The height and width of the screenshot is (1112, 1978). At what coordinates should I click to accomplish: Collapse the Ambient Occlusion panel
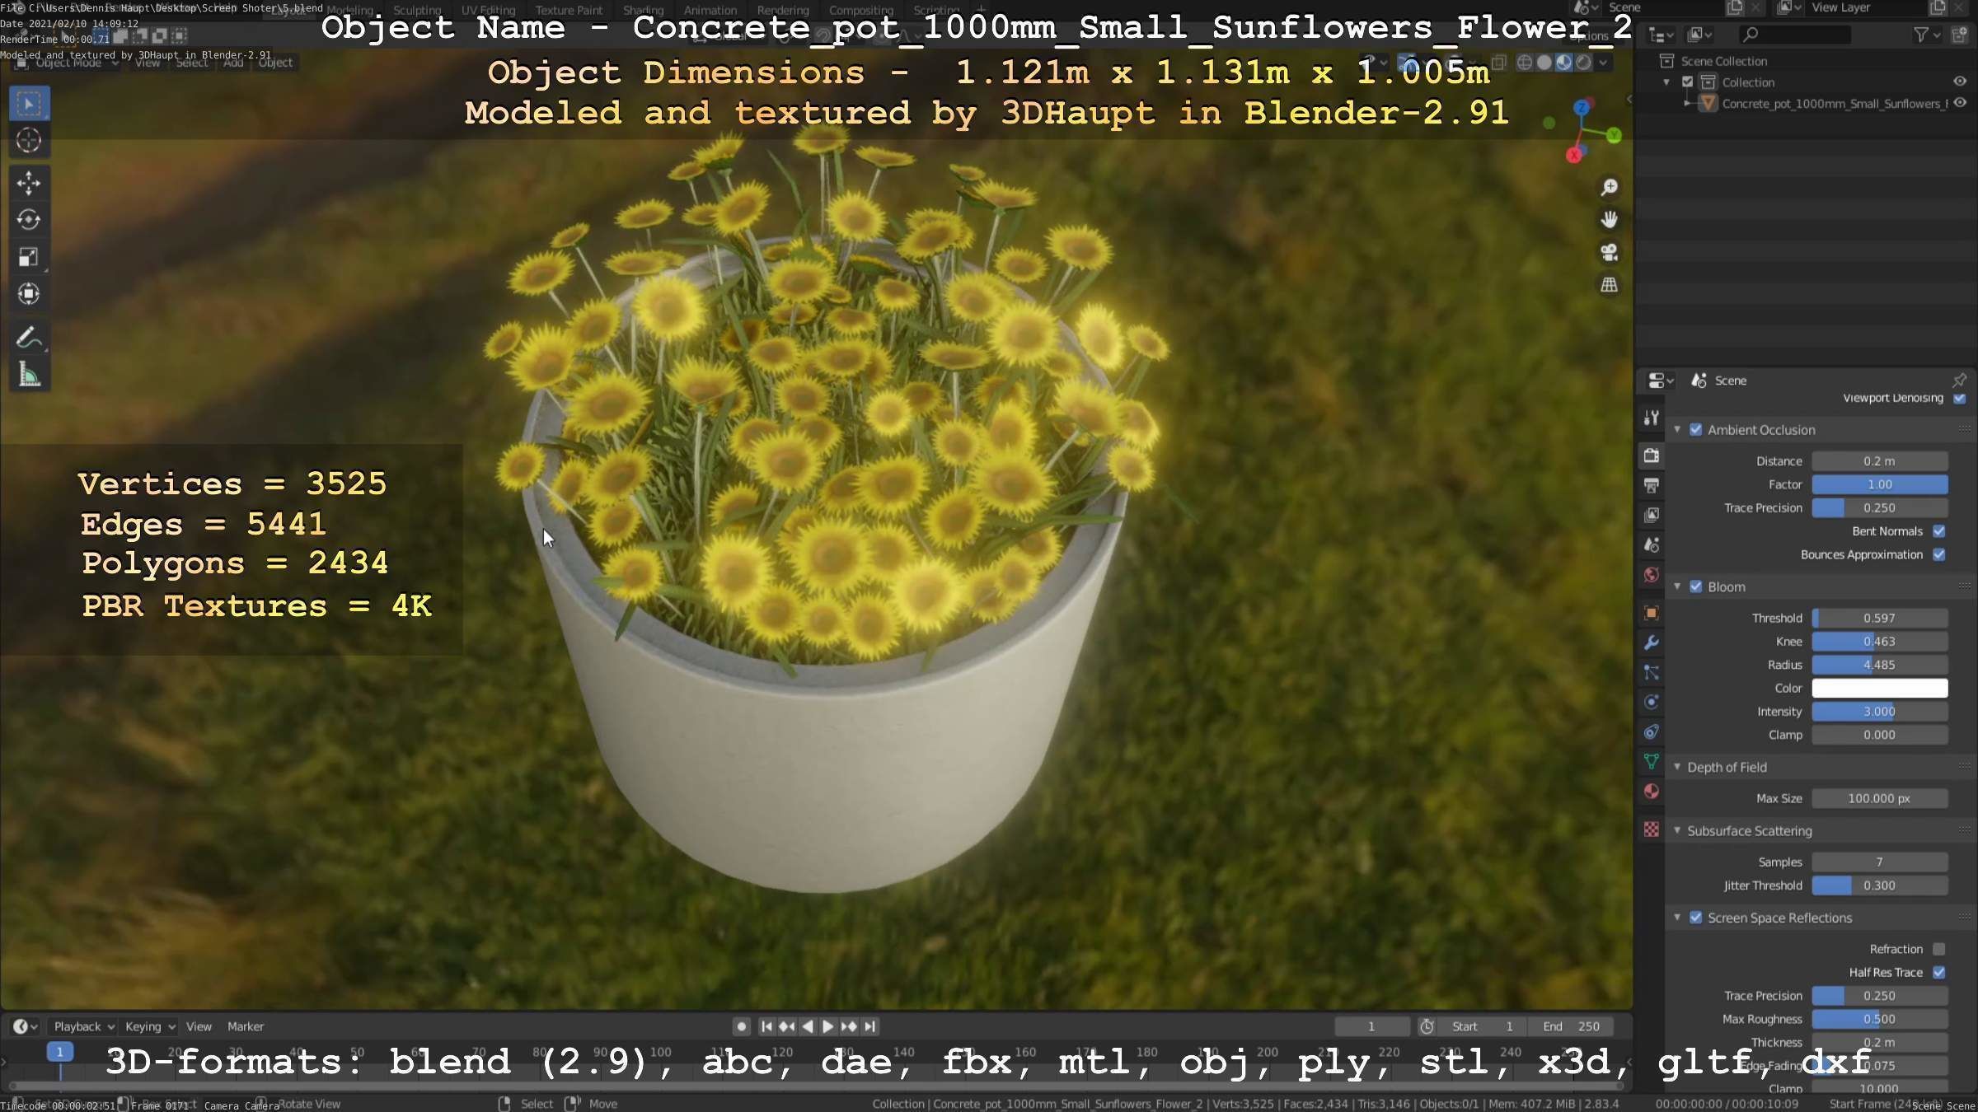(x=1676, y=430)
